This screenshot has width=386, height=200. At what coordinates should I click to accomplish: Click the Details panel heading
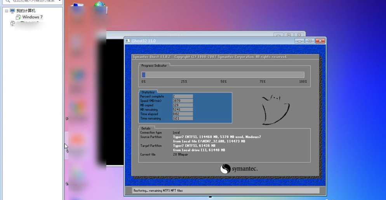coord(146,128)
